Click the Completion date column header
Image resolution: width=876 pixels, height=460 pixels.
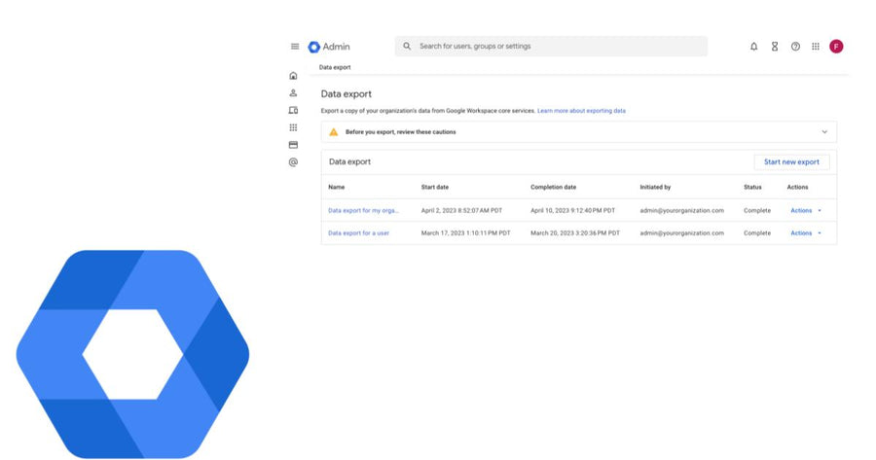[553, 187]
